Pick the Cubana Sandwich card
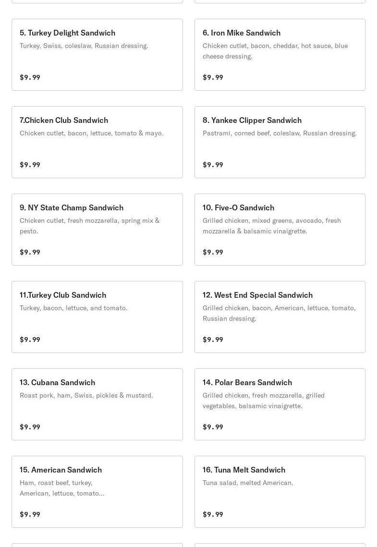This screenshot has height=547, width=377. click(57, 382)
